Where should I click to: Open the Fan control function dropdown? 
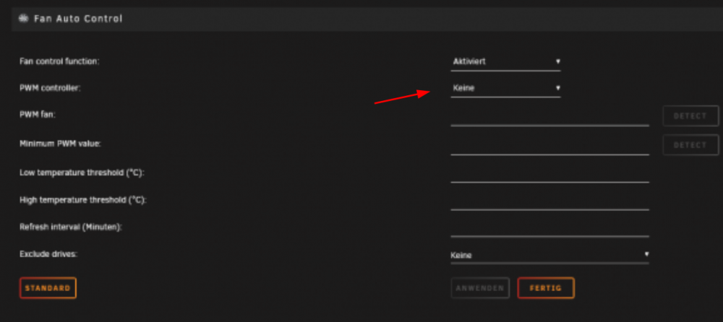[506, 61]
